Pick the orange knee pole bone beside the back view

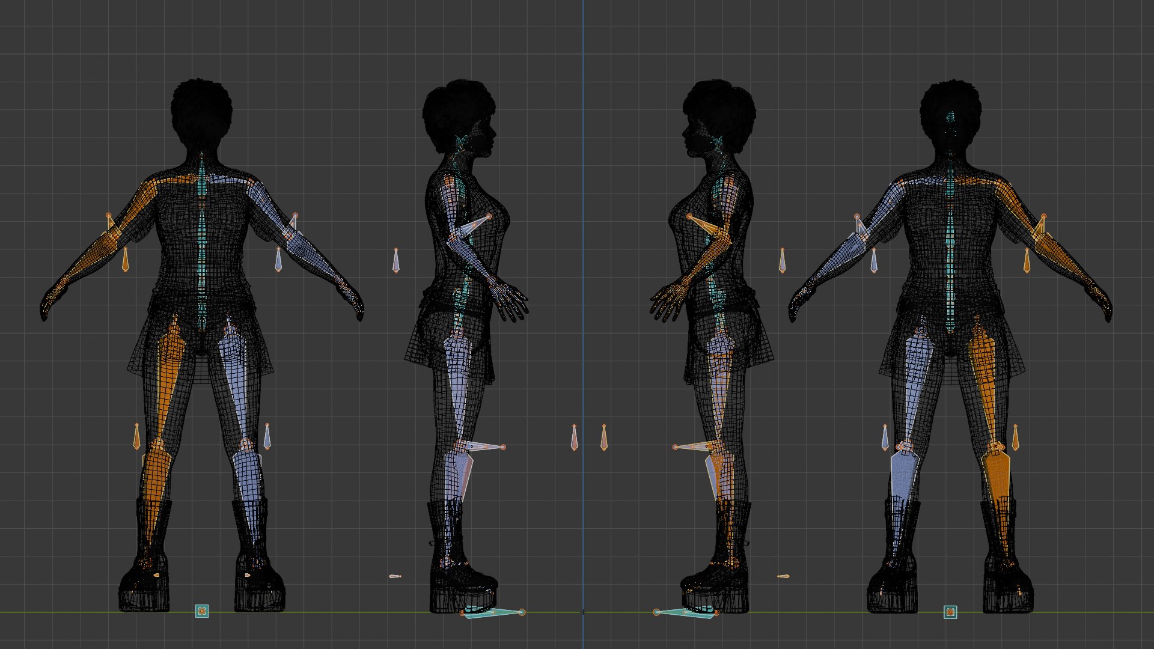pos(136,437)
